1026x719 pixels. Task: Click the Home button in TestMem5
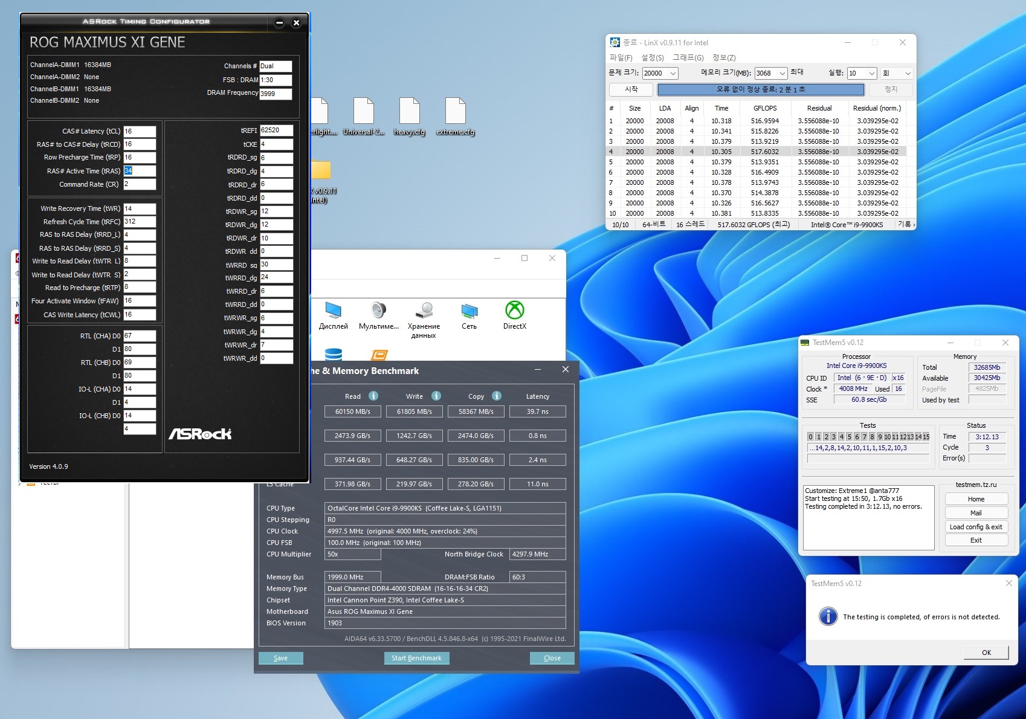coord(976,499)
